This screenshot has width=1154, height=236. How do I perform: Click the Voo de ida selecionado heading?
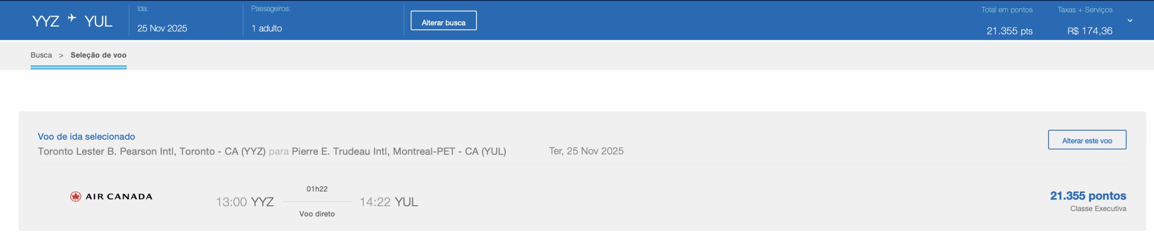pyautogui.click(x=86, y=136)
